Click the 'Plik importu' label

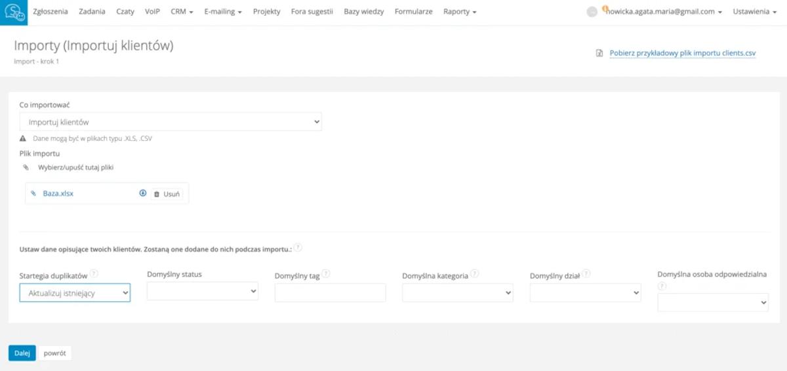pos(40,153)
